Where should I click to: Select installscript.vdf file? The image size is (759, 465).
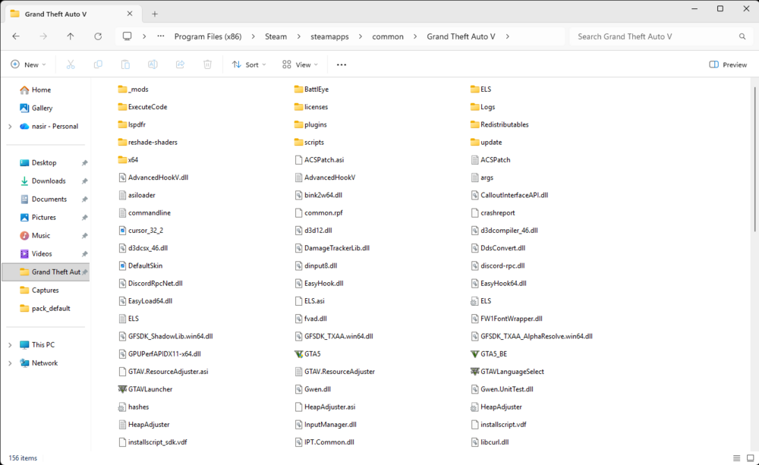click(x=498, y=425)
